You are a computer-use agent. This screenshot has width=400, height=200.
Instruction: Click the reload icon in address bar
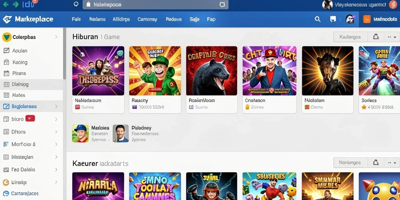[x=222, y=4]
